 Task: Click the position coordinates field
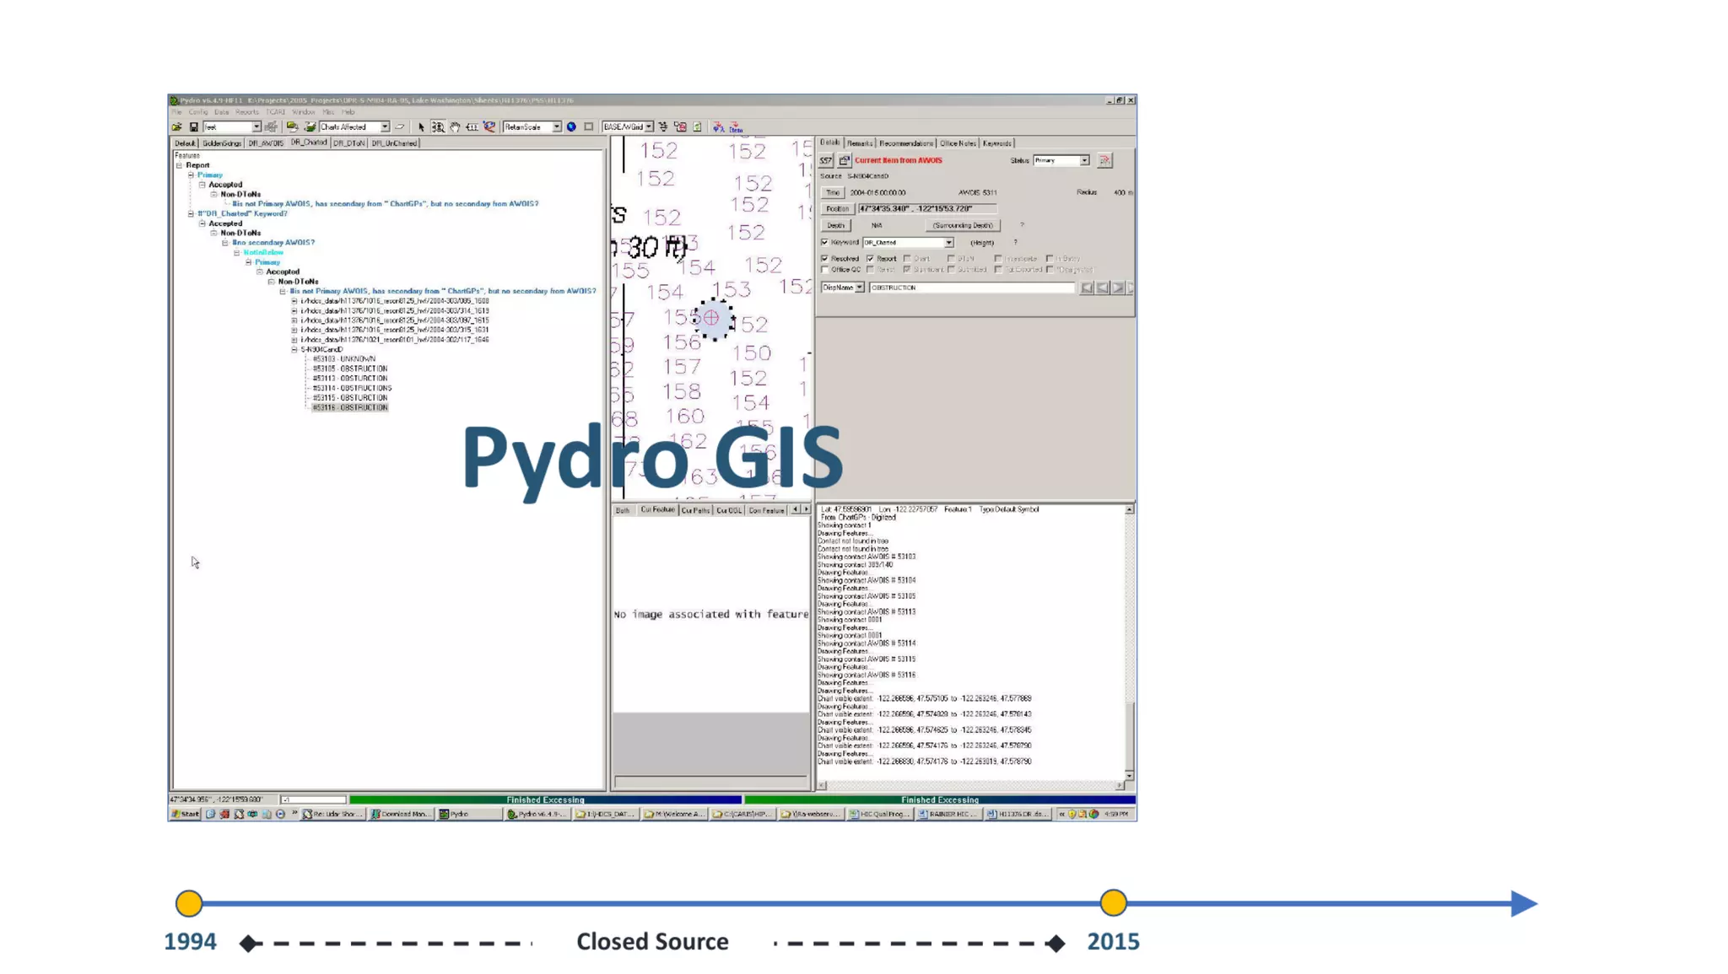tap(927, 209)
